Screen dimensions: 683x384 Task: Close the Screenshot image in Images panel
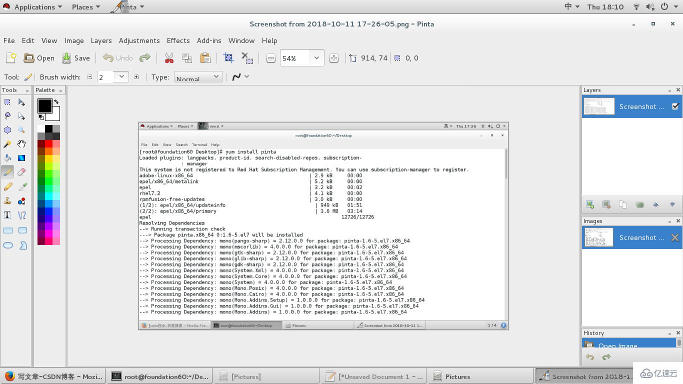point(675,237)
